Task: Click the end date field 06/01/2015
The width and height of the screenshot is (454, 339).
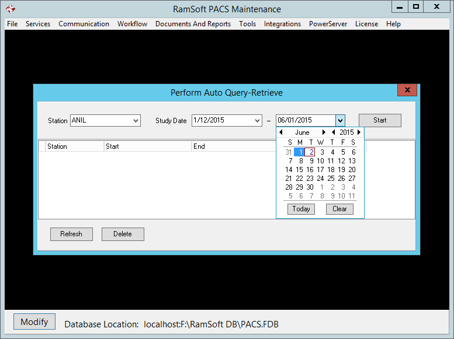Action: click(305, 121)
